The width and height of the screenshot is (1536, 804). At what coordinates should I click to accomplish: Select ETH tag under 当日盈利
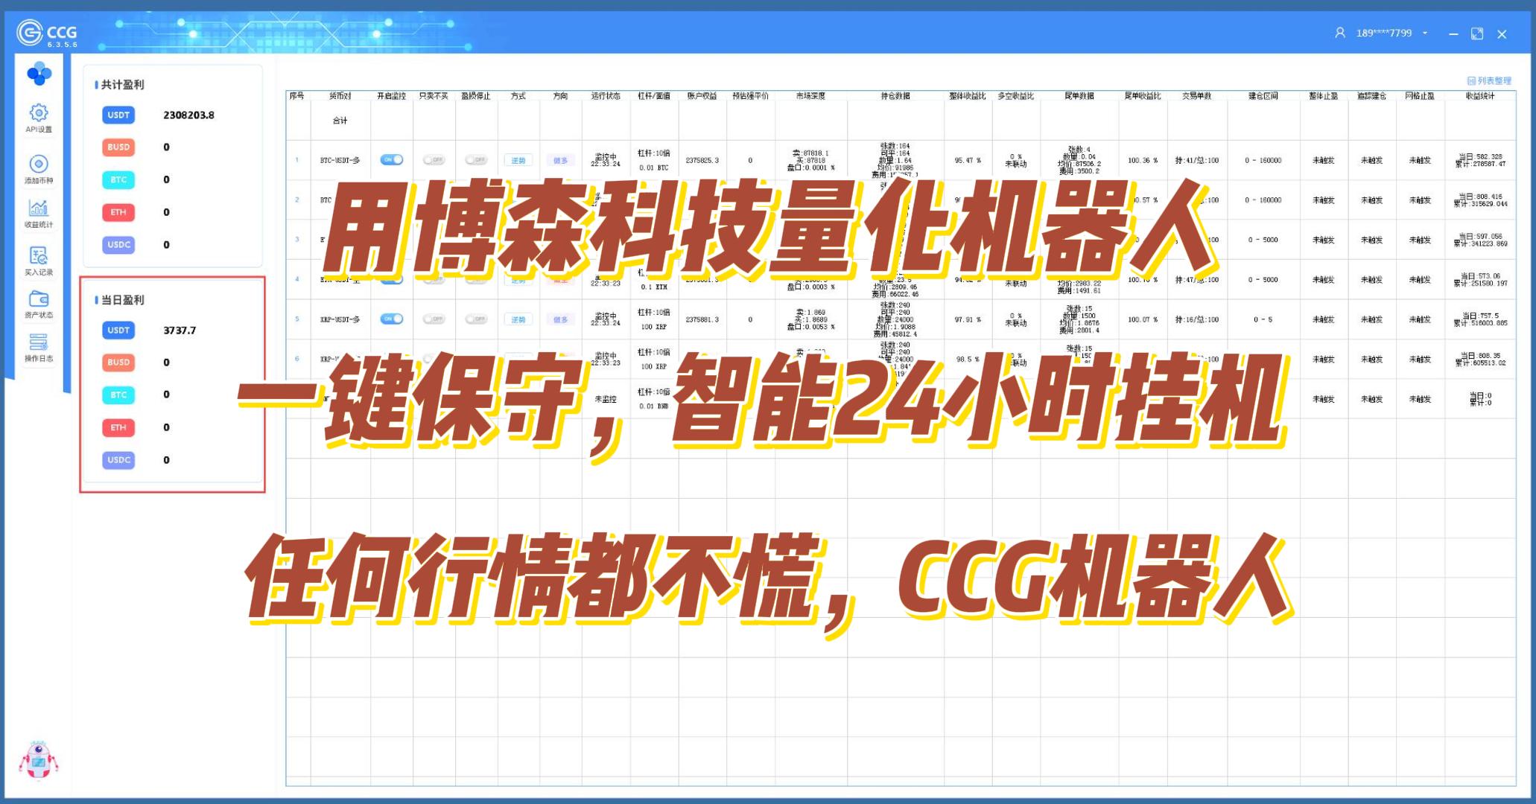tap(118, 427)
